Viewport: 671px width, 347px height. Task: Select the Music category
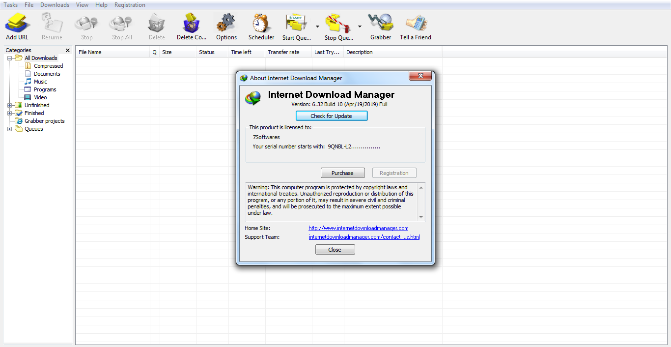(40, 82)
